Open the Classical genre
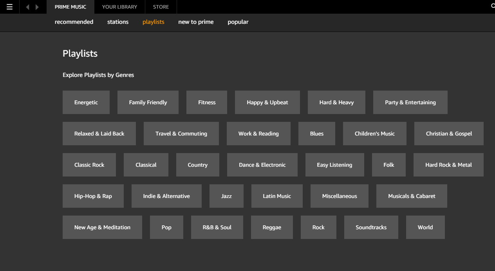495x271 pixels. coord(146,164)
